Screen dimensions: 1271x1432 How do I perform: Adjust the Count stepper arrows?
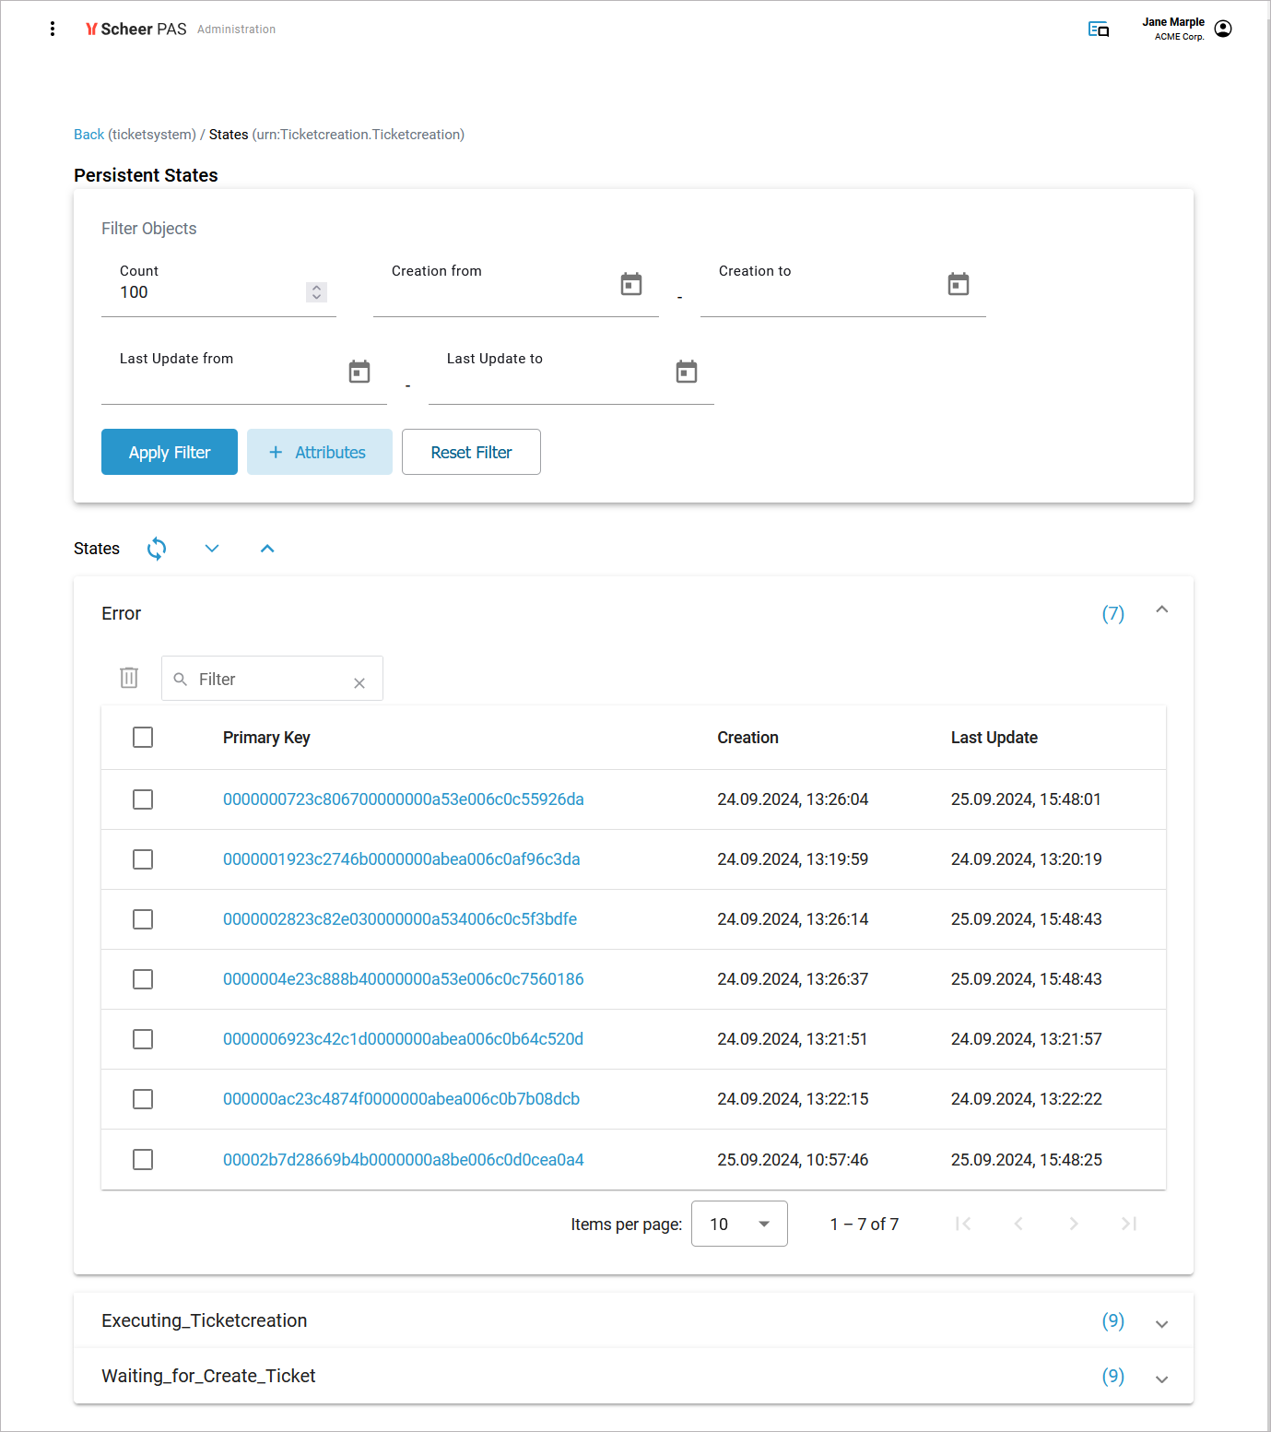316,292
